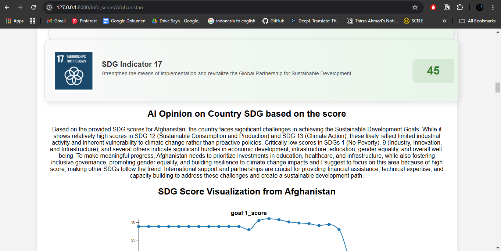The image size is (501, 251).
Task: Open the Pinterest bookmark
Action: pyautogui.click(x=84, y=21)
